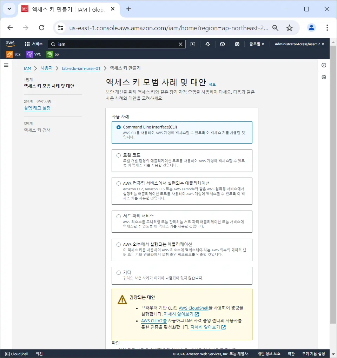
Task: Click the CloudShell icon in footer bar
Action: pos(7,354)
